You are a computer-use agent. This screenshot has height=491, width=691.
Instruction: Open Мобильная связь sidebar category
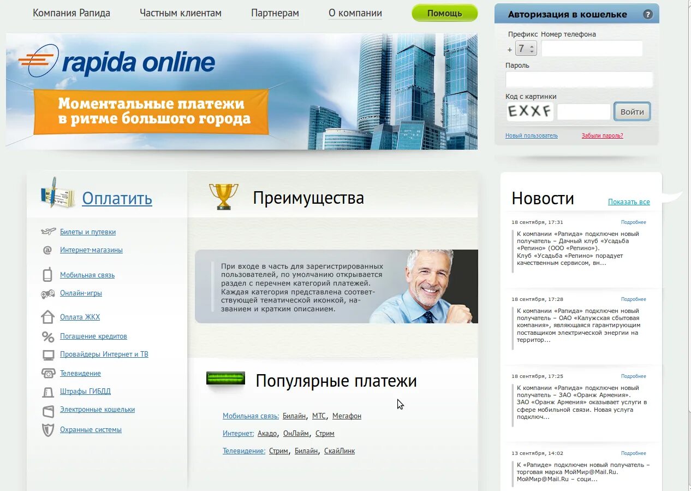pos(87,275)
